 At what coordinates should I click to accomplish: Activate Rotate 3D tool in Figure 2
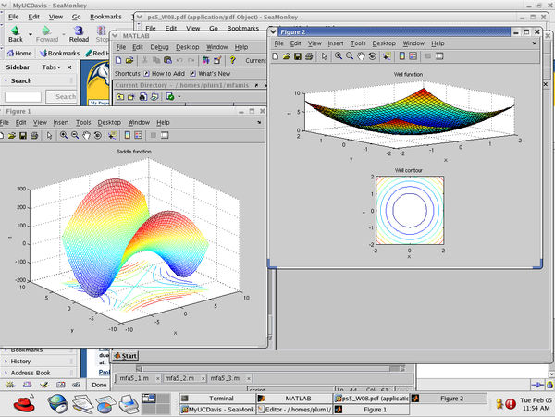tap(372, 55)
